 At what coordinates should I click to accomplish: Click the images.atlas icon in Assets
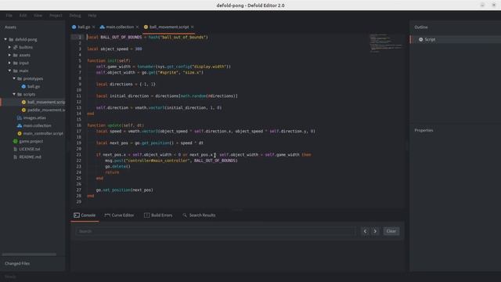click(x=20, y=117)
